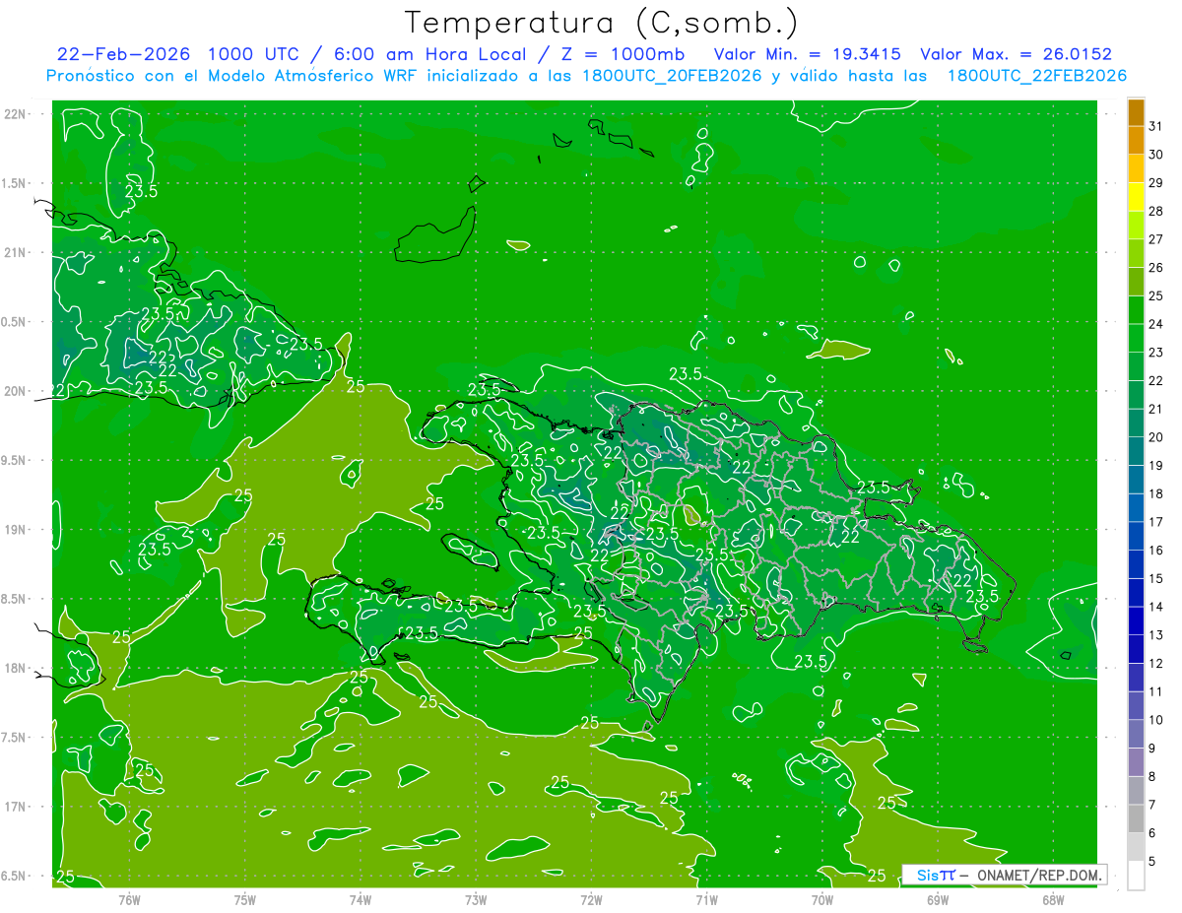Click the legend value '5'
The width and height of the screenshot is (1182, 913).
pyautogui.click(x=1152, y=862)
